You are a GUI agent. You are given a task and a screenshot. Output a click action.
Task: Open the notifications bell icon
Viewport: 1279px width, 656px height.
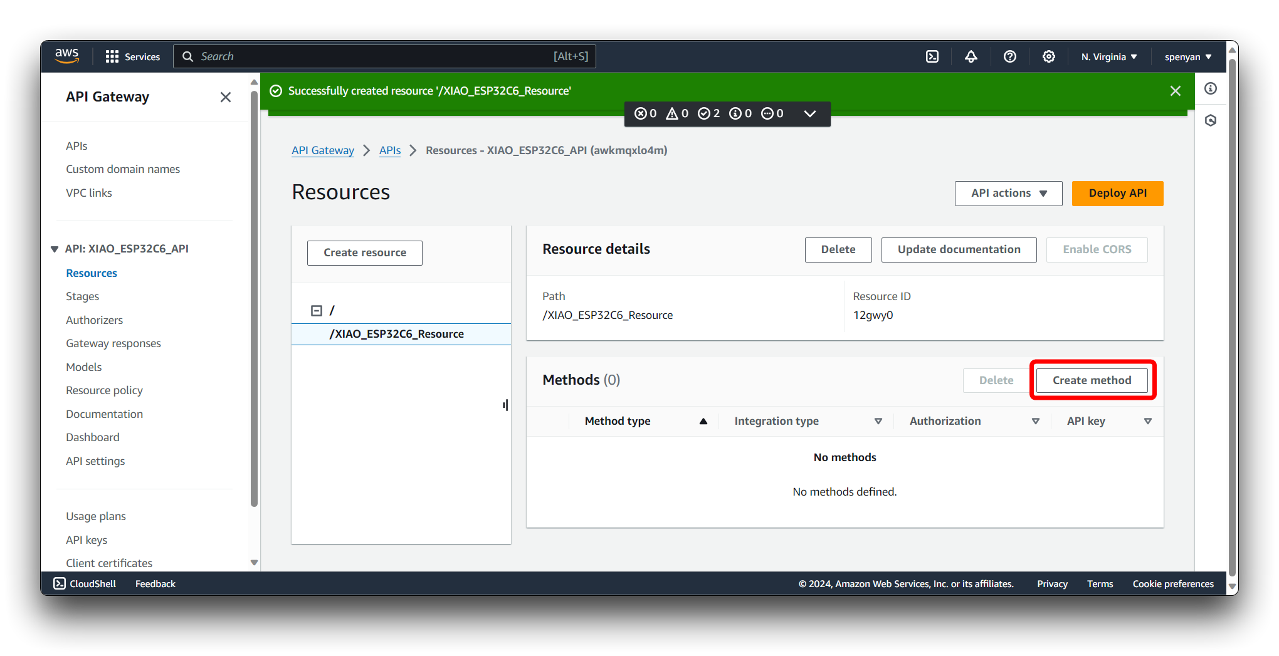click(x=971, y=57)
